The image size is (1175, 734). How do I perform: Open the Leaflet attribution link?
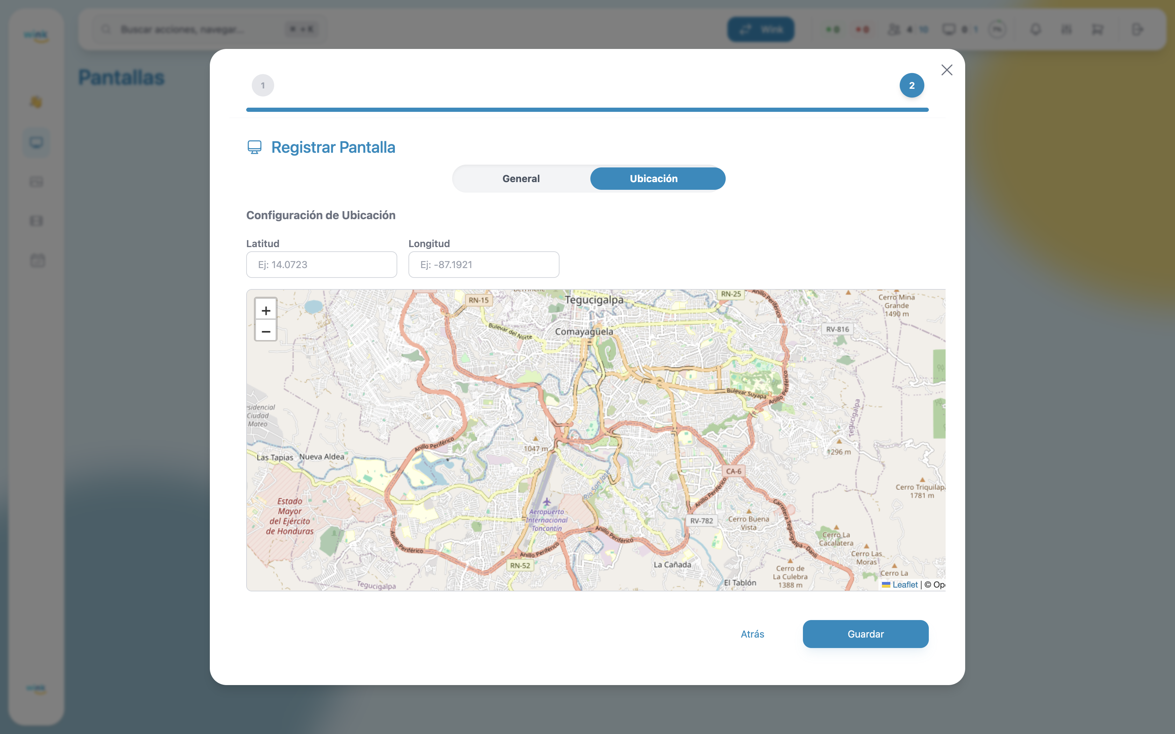(x=905, y=584)
